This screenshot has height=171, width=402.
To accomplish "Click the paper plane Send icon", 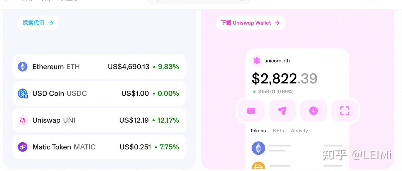I will tap(282, 111).
